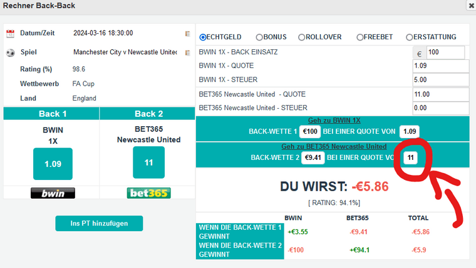
Task: Select the ECHTGELD radio option
Action: pos(203,37)
